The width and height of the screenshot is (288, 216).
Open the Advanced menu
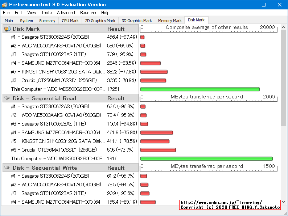point(66,13)
